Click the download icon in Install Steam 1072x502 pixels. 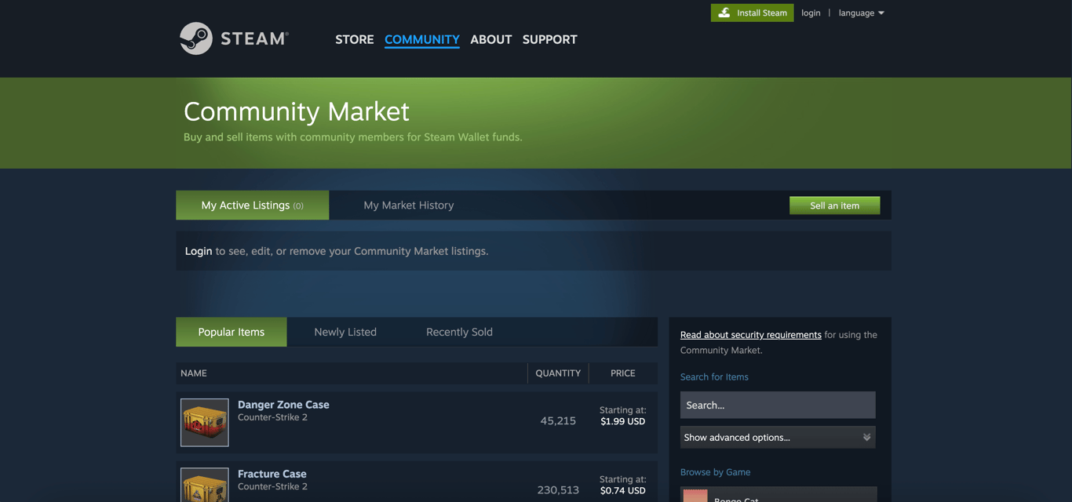pos(724,13)
